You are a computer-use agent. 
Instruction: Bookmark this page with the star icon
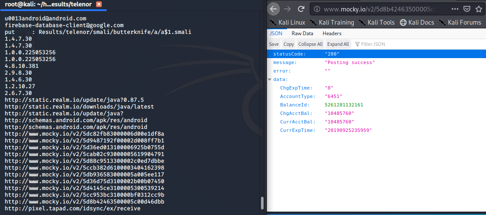click(x=479, y=9)
